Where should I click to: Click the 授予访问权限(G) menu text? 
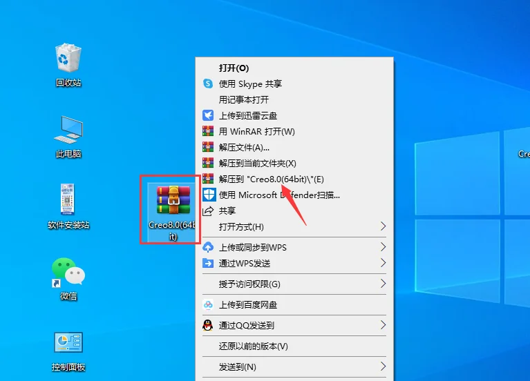[249, 284]
